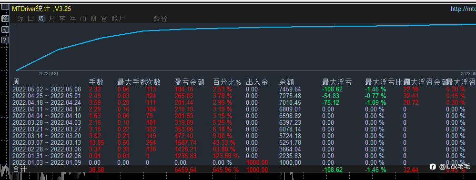Toggle the √ checkmark sidebar icon
476x180 pixels.
click(x=5, y=30)
